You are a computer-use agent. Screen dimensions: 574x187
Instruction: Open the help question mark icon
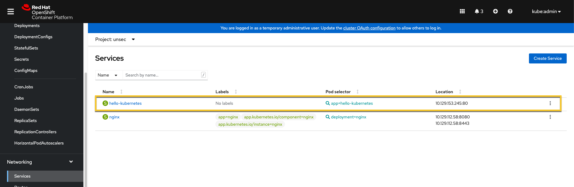pyautogui.click(x=510, y=11)
